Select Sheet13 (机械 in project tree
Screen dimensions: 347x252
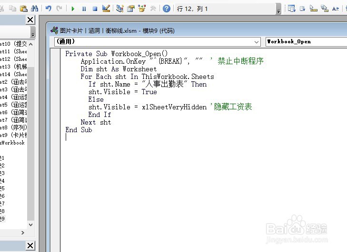13,67
